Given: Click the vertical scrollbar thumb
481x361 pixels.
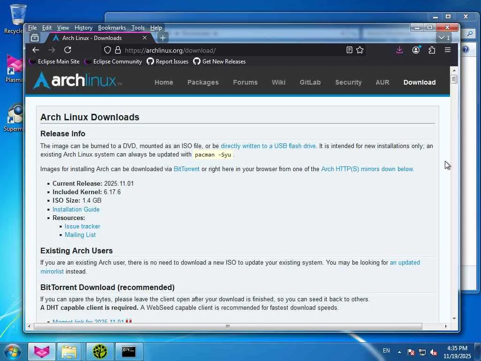Looking at the screenshot, I should [454, 79].
